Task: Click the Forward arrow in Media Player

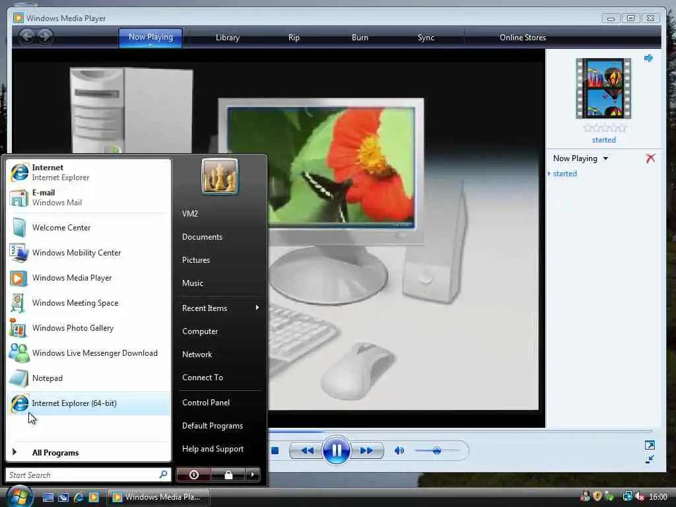Action: click(x=45, y=36)
